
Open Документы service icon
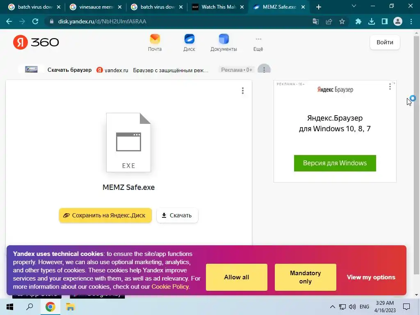[x=224, y=43]
